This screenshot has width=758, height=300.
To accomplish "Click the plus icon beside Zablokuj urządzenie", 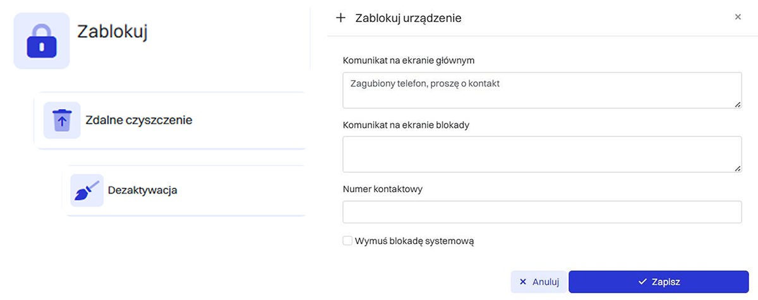I will 341,18.
